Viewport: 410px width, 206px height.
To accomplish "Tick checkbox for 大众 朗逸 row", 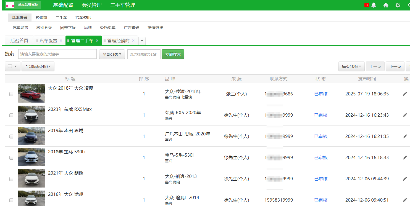I will tap(11, 179).
